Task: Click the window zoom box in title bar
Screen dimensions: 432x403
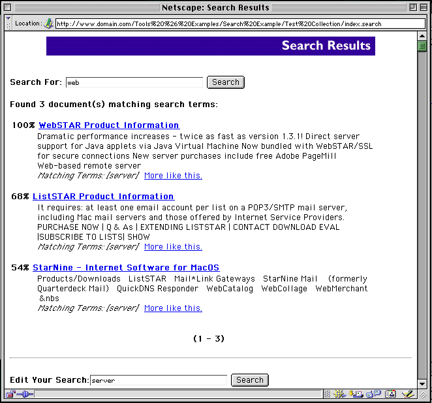Action: click(413, 7)
